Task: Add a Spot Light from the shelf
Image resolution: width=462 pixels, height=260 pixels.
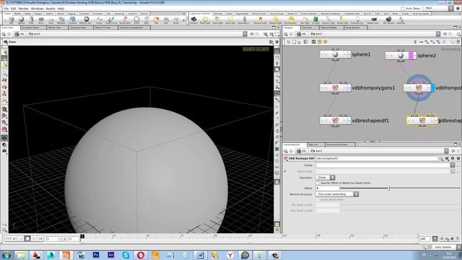Action: pos(217,20)
